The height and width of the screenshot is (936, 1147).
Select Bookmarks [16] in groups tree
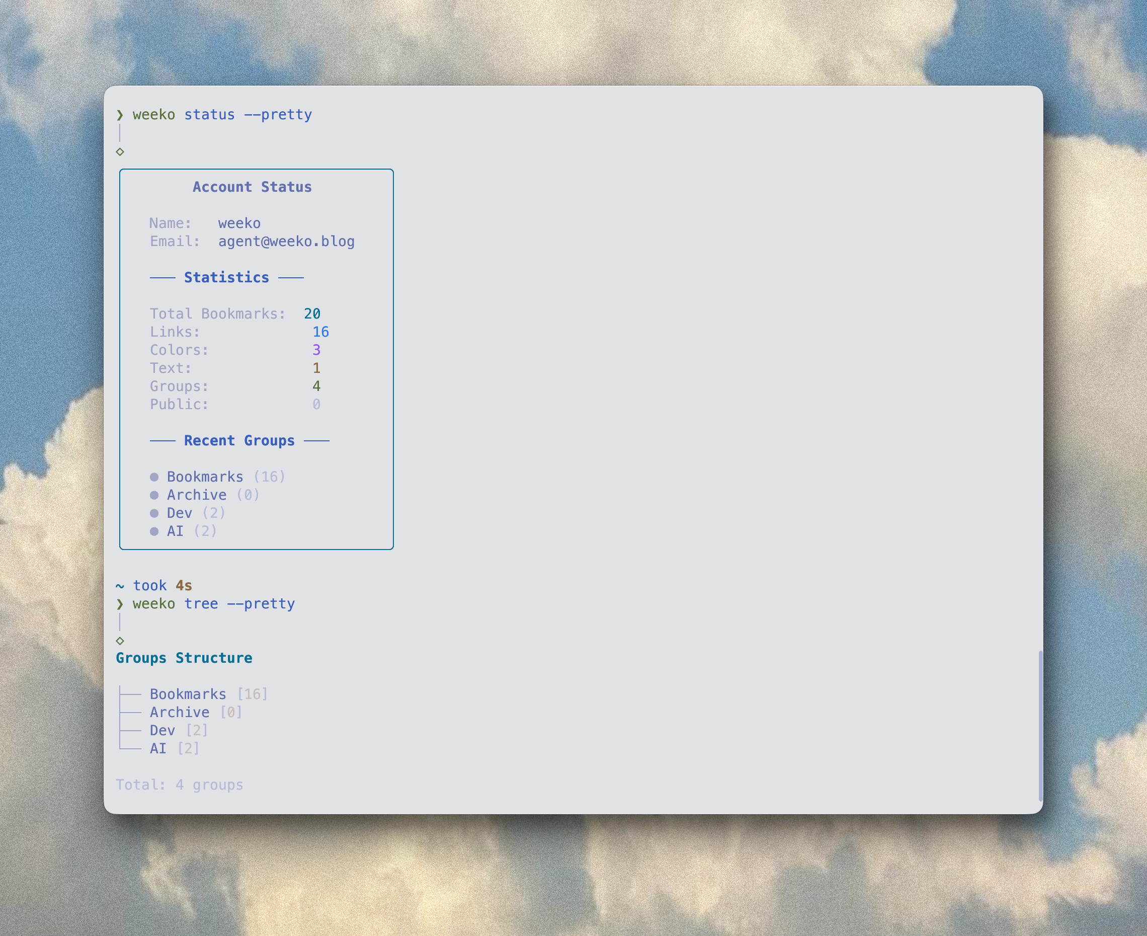(208, 694)
